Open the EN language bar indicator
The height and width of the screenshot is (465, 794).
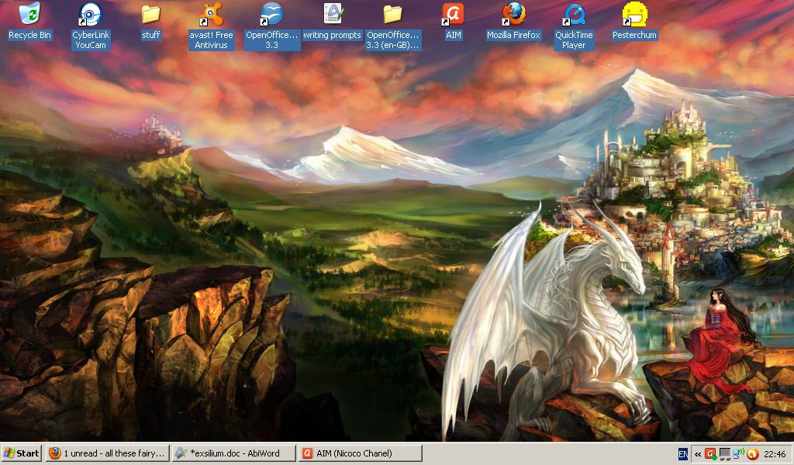[682, 454]
